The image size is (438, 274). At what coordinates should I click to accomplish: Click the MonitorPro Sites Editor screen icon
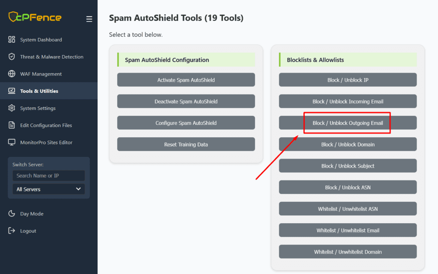12,142
